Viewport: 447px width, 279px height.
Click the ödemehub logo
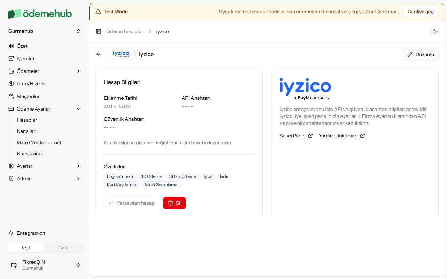click(x=40, y=14)
